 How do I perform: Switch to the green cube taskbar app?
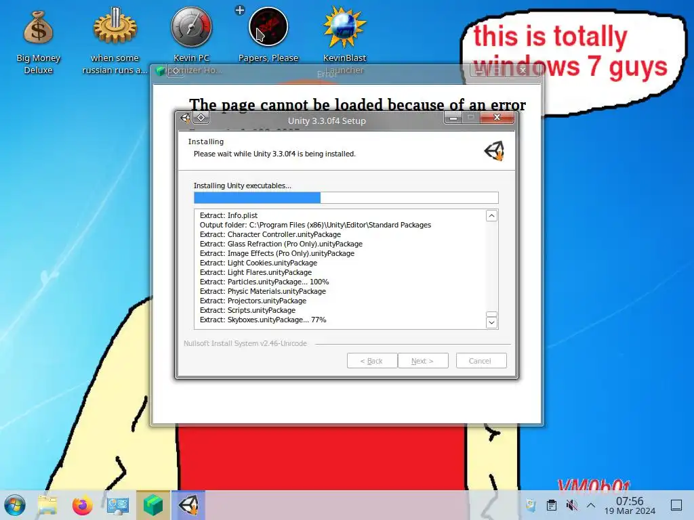153,505
